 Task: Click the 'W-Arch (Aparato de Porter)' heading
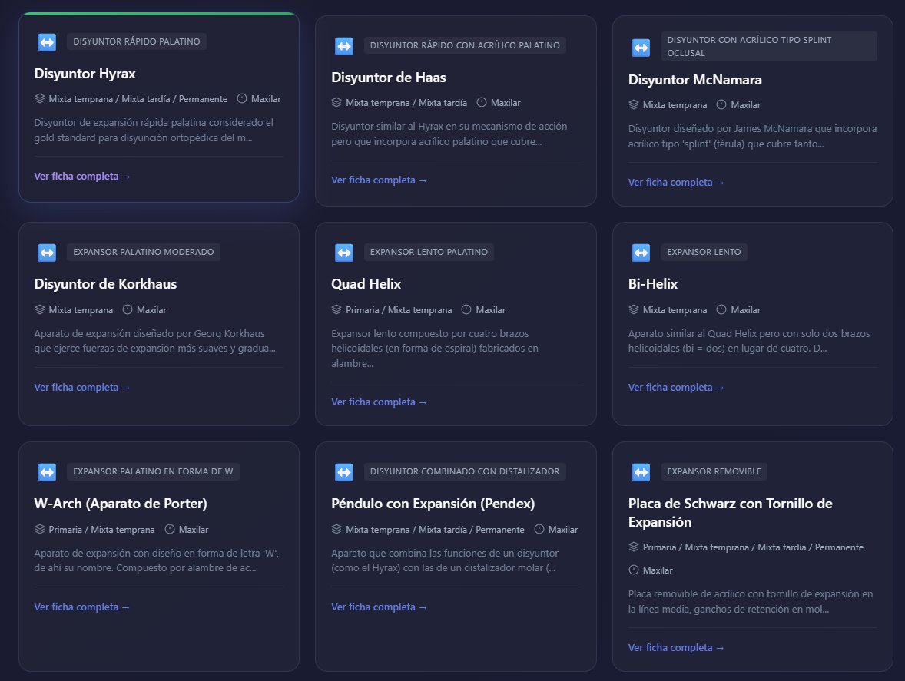pos(121,504)
